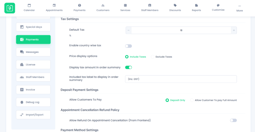Open Special days settings label
255x132 pixels.
click(x=34, y=27)
